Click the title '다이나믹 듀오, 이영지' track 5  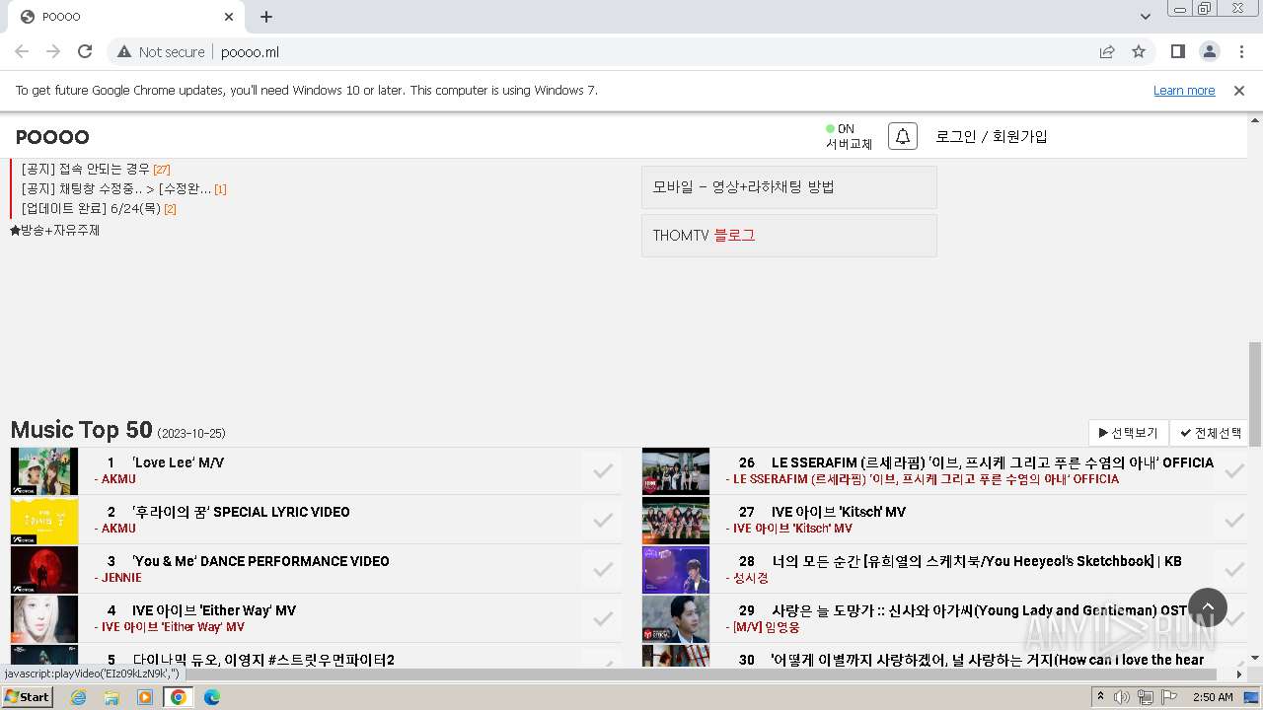(263, 660)
